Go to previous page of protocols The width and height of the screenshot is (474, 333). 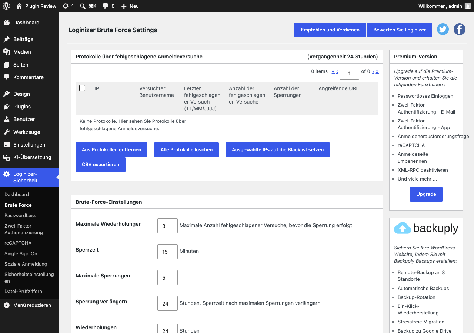click(x=337, y=71)
